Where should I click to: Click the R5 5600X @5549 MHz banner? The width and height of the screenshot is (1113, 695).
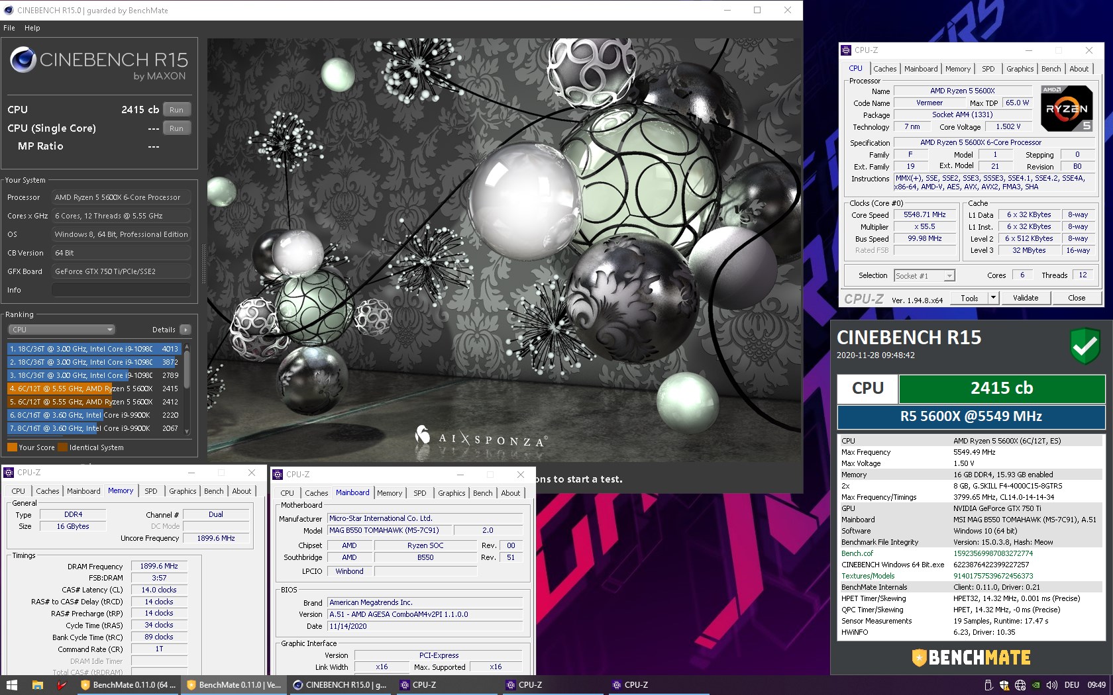pyautogui.click(x=971, y=416)
